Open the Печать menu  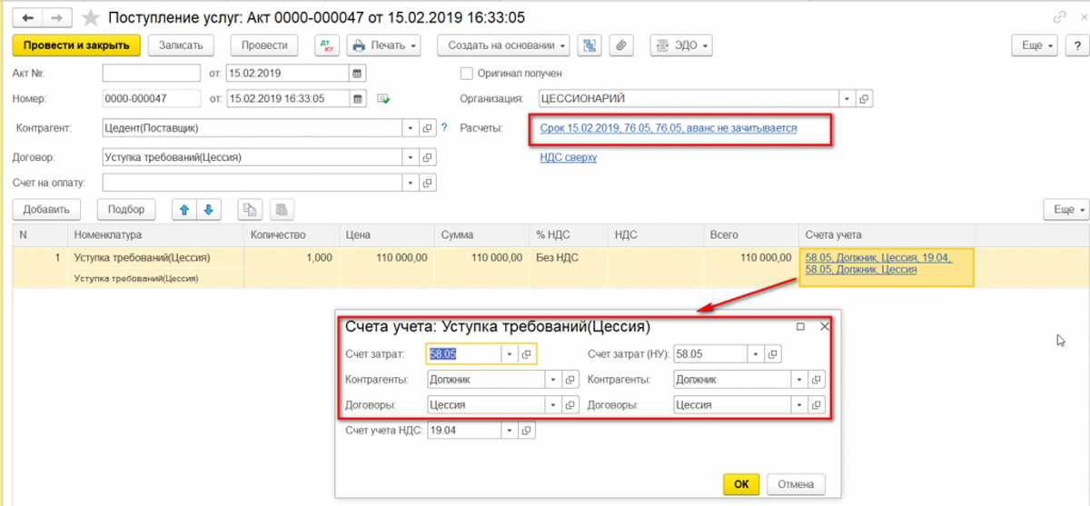click(384, 45)
